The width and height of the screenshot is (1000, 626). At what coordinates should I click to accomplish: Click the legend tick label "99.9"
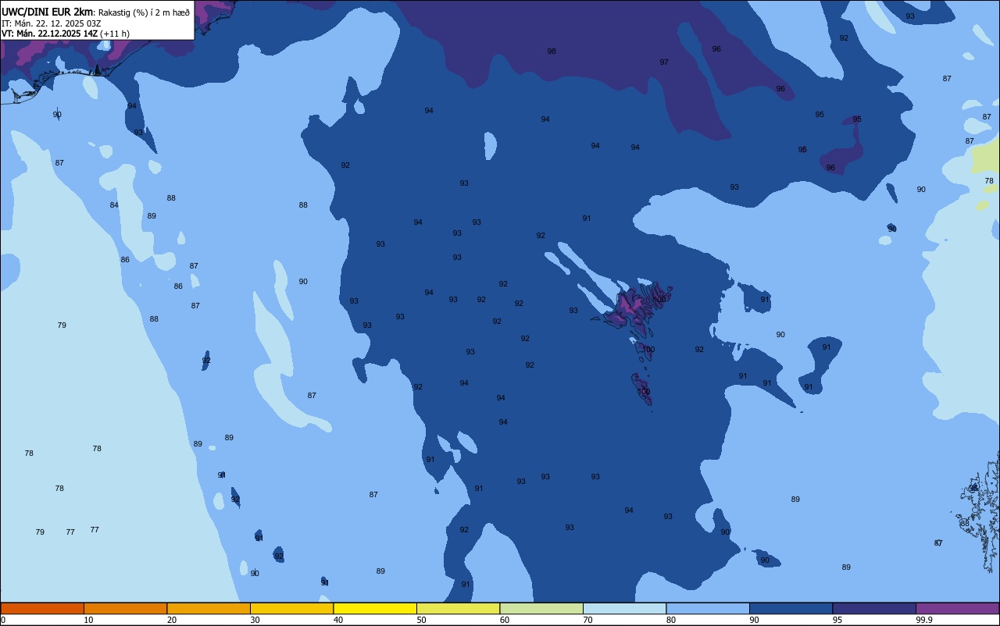(924, 620)
